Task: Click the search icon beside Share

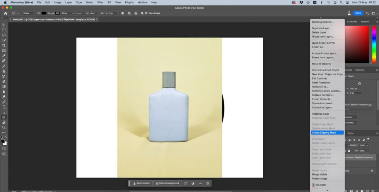Action: (367, 13)
